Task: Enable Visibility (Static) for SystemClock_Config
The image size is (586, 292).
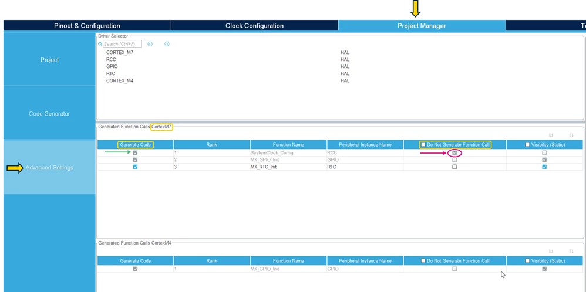Action: [x=544, y=152]
